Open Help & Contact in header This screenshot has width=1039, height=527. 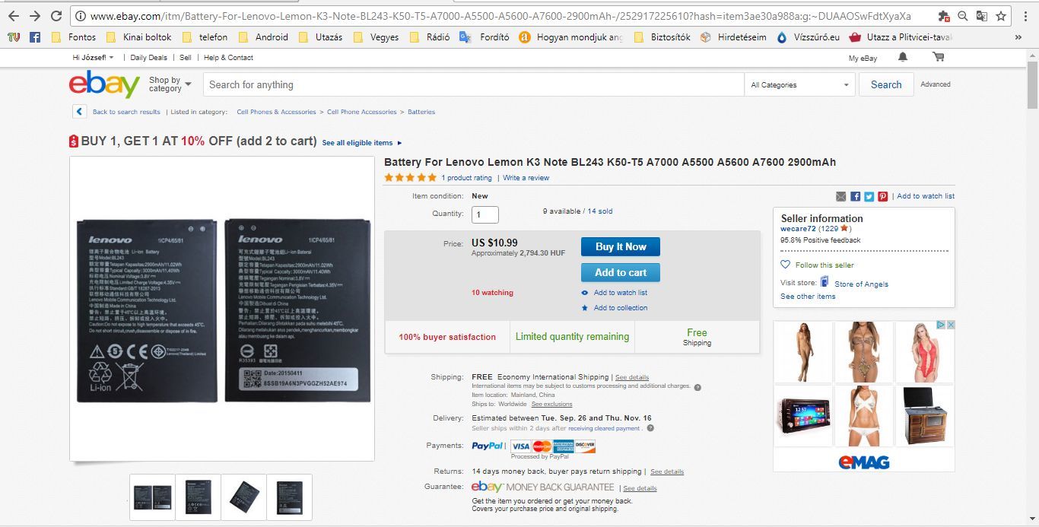point(228,58)
